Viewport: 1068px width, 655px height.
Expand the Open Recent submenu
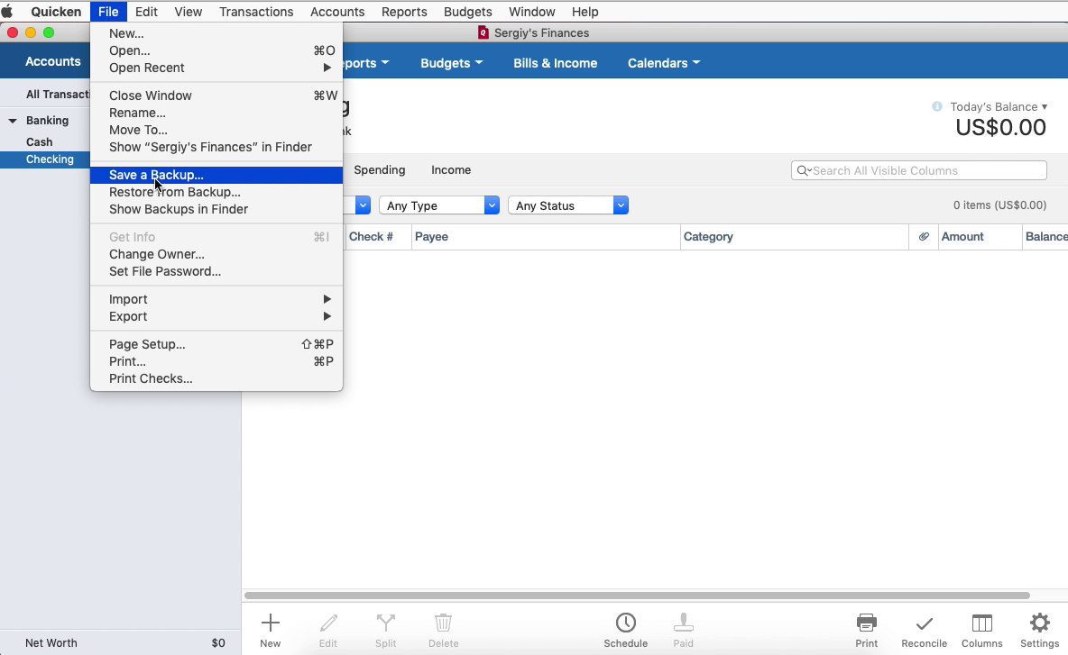[x=216, y=68]
